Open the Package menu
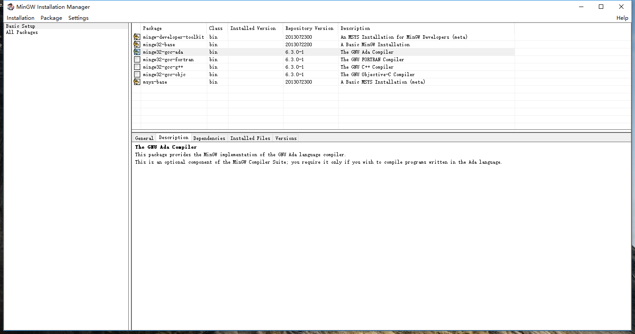The image size is (635, 334). pyautogui.click(x=51, y=18)
